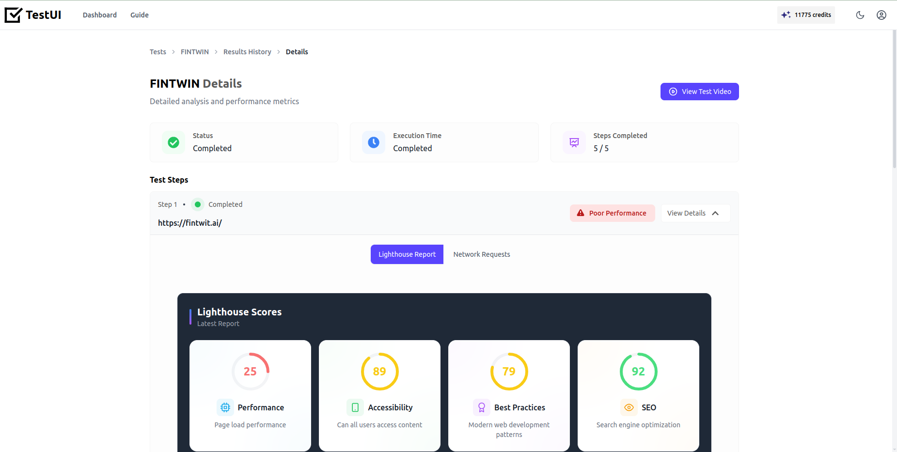897x452 pixels.
Task: Switch to the Lighthouse Report tab
Action: pyautogui.click(x=407, y=254)
